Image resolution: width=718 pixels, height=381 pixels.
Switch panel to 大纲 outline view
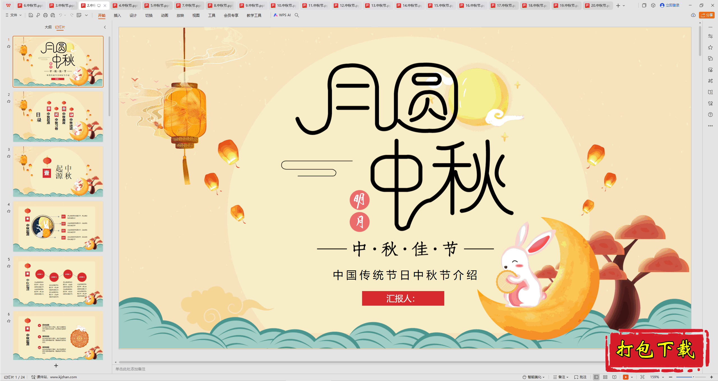(x=48, y=27)
